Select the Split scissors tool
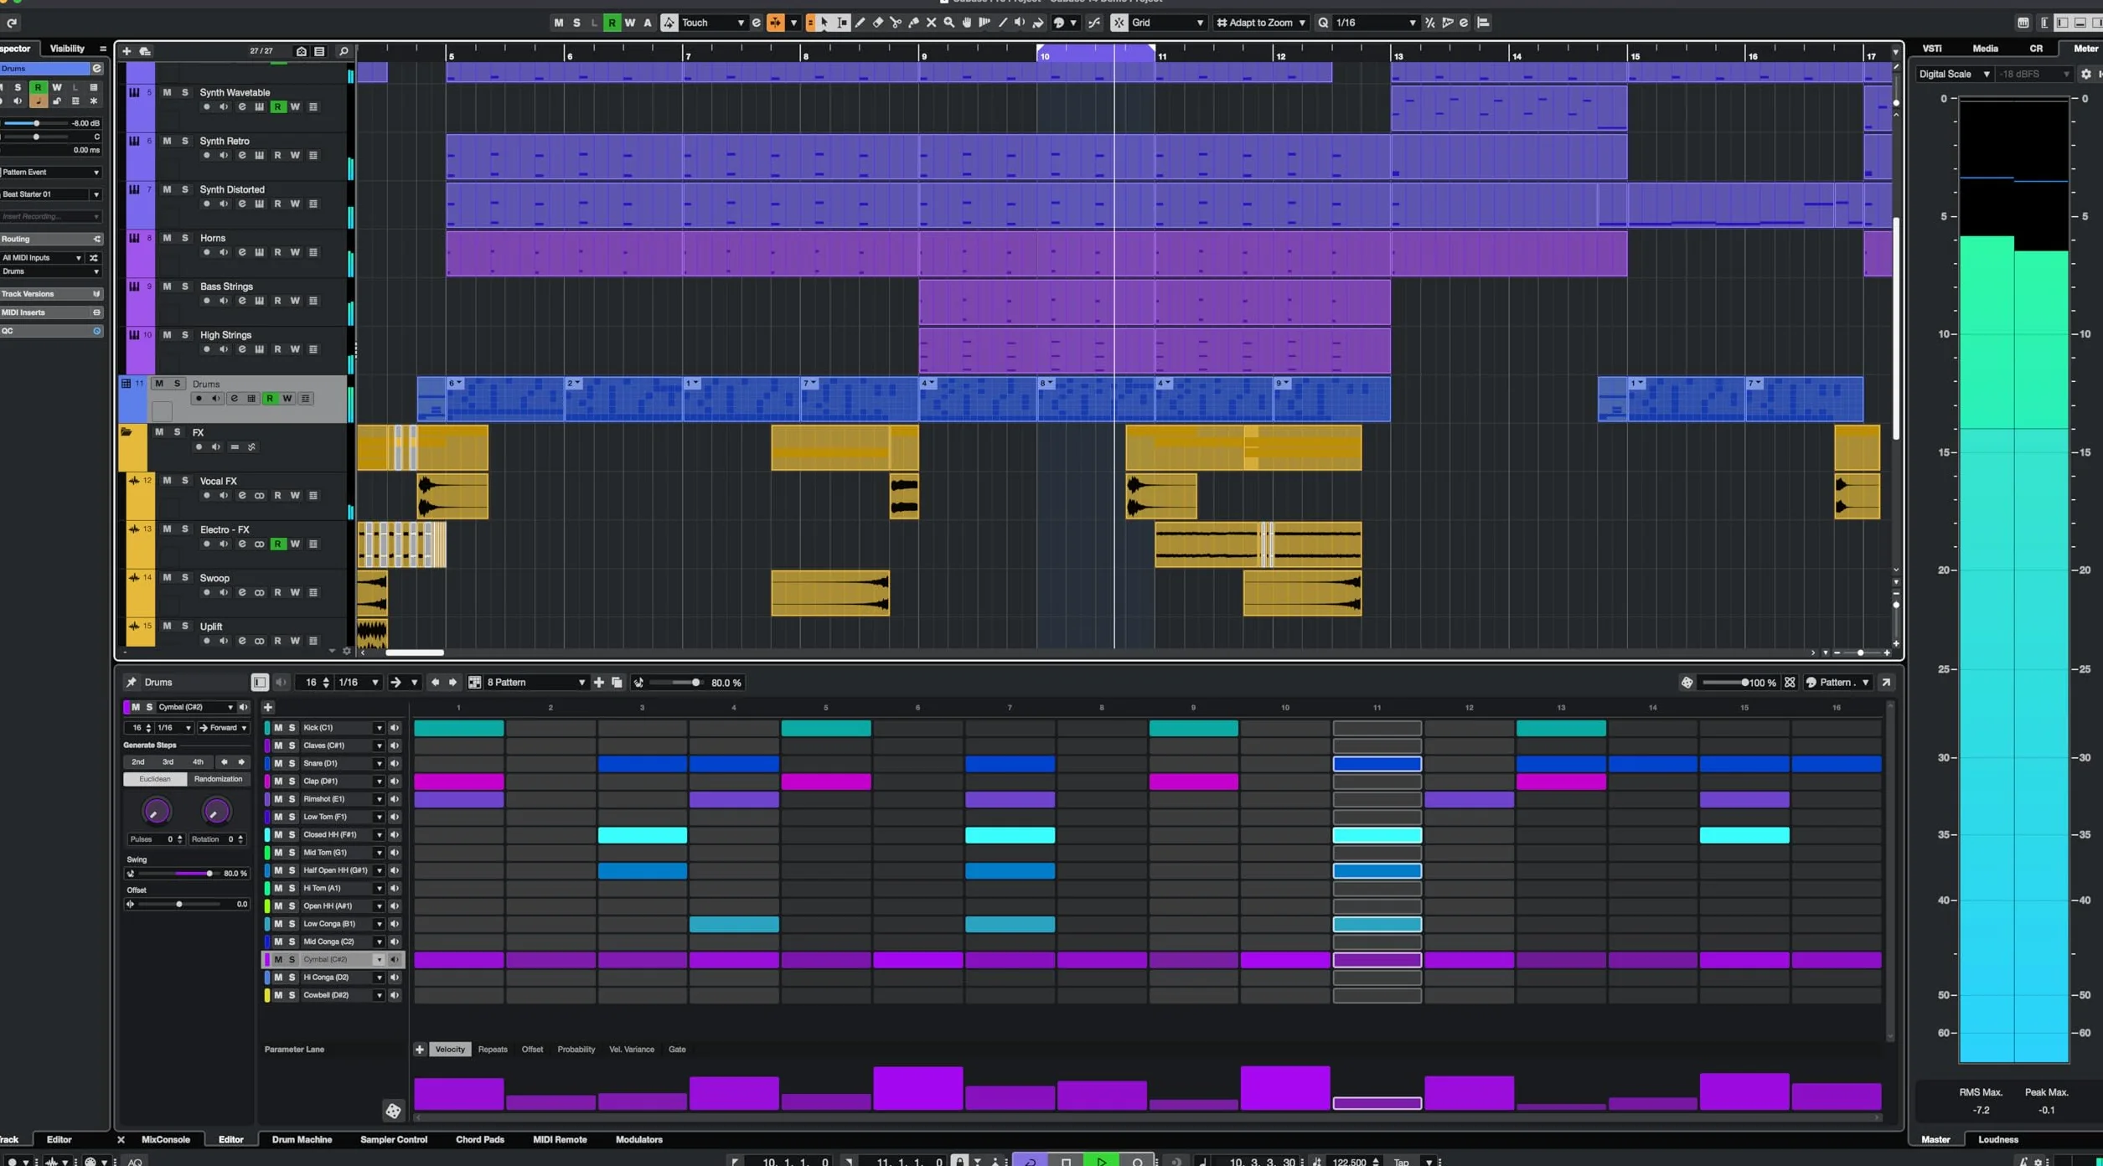 point(896,23)
